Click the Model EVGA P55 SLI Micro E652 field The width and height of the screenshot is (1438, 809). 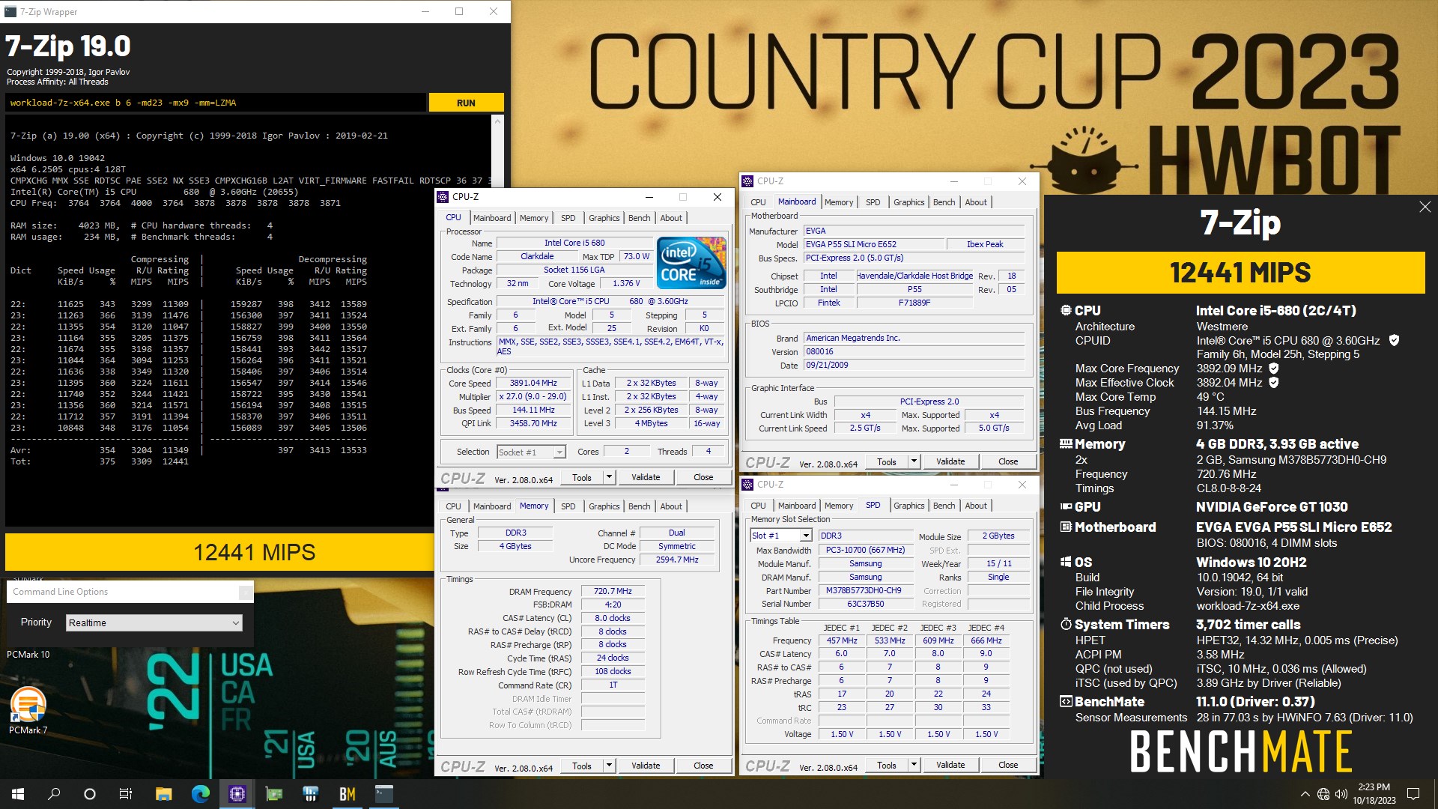(x=873, y=244)
